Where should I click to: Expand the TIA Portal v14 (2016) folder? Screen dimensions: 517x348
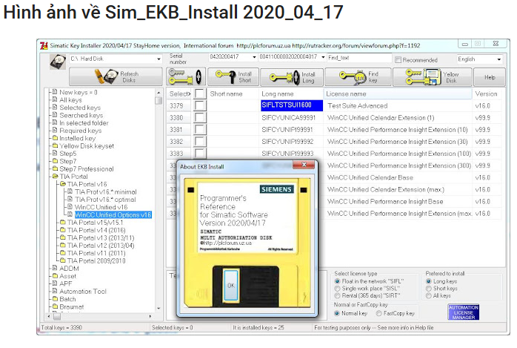(96, 230)
